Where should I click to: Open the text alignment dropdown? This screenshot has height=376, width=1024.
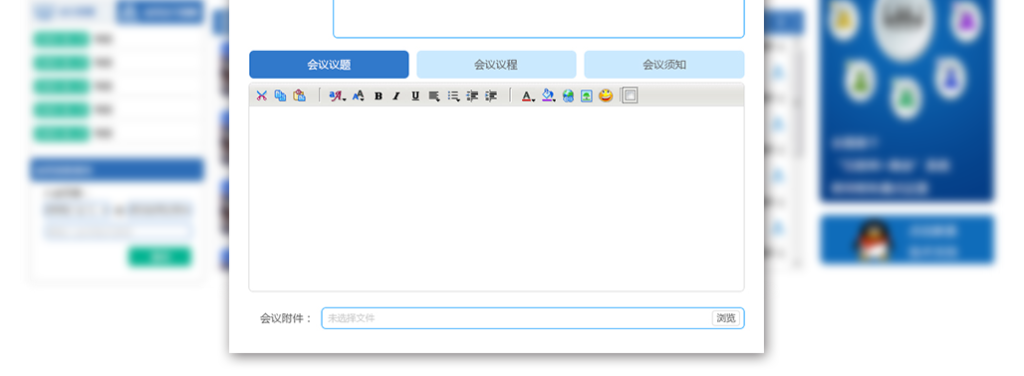pos(434,95)
